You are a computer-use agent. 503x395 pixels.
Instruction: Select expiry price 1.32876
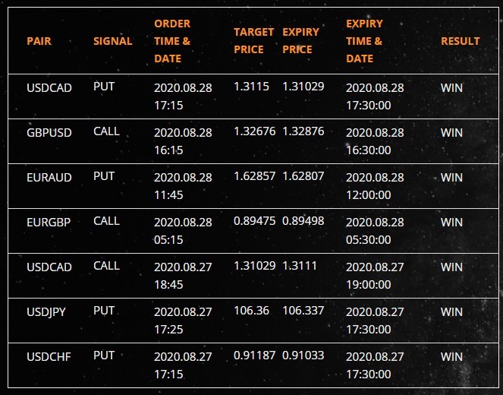(303, 131)
